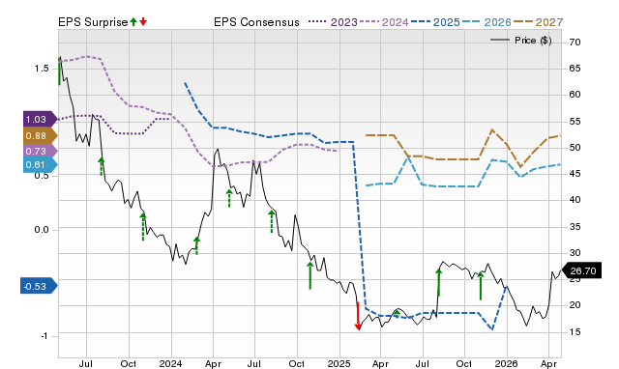Click the -1 label on the EPS axis
This screenshot has width=619, height=369.
tap(44, 336)
